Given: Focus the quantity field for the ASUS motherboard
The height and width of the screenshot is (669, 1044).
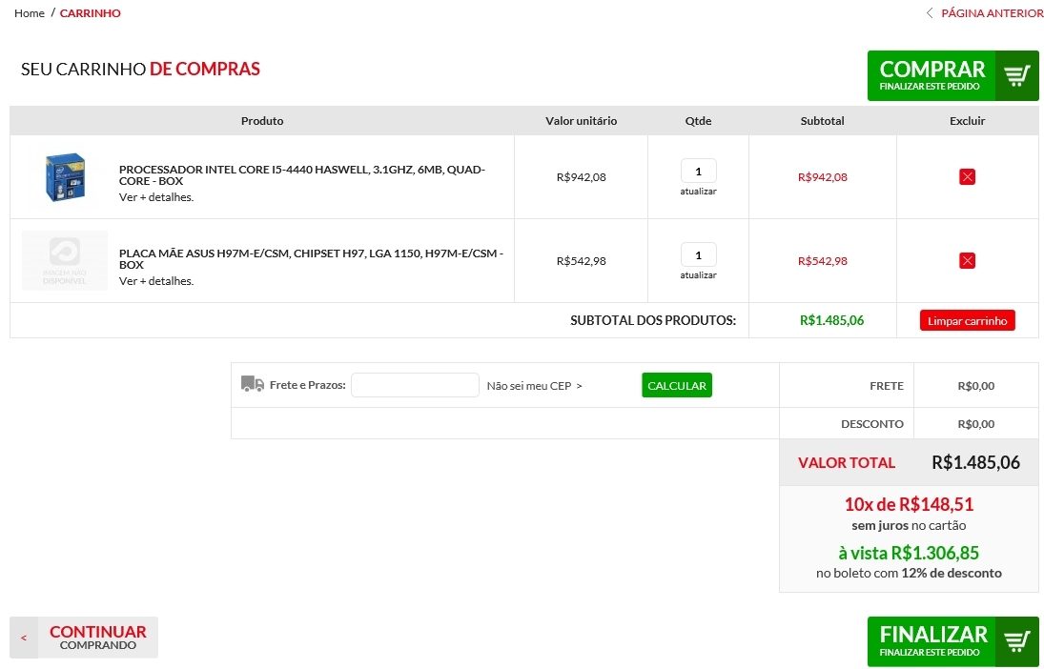Looking at the screenshot, I should [699, 255].
